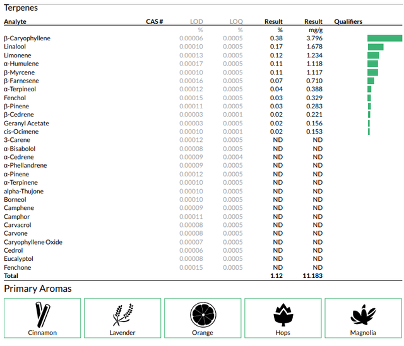Click the LOQ column header
The width and height of the screenshot is (404, 346).
(236, 21)
